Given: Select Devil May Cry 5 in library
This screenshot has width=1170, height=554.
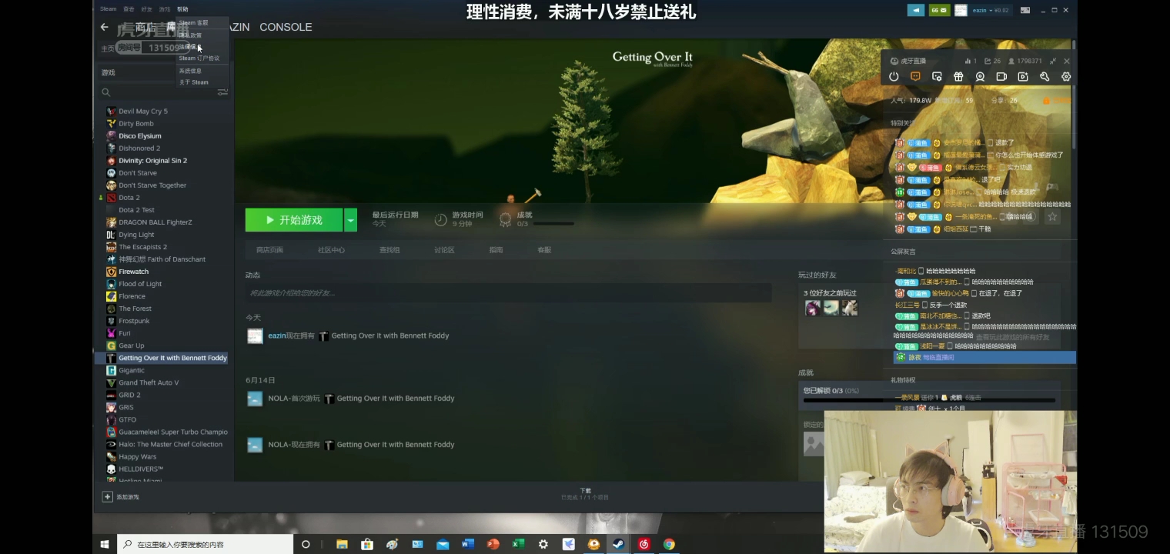Looking at the screenshot, I should [143, 112].
